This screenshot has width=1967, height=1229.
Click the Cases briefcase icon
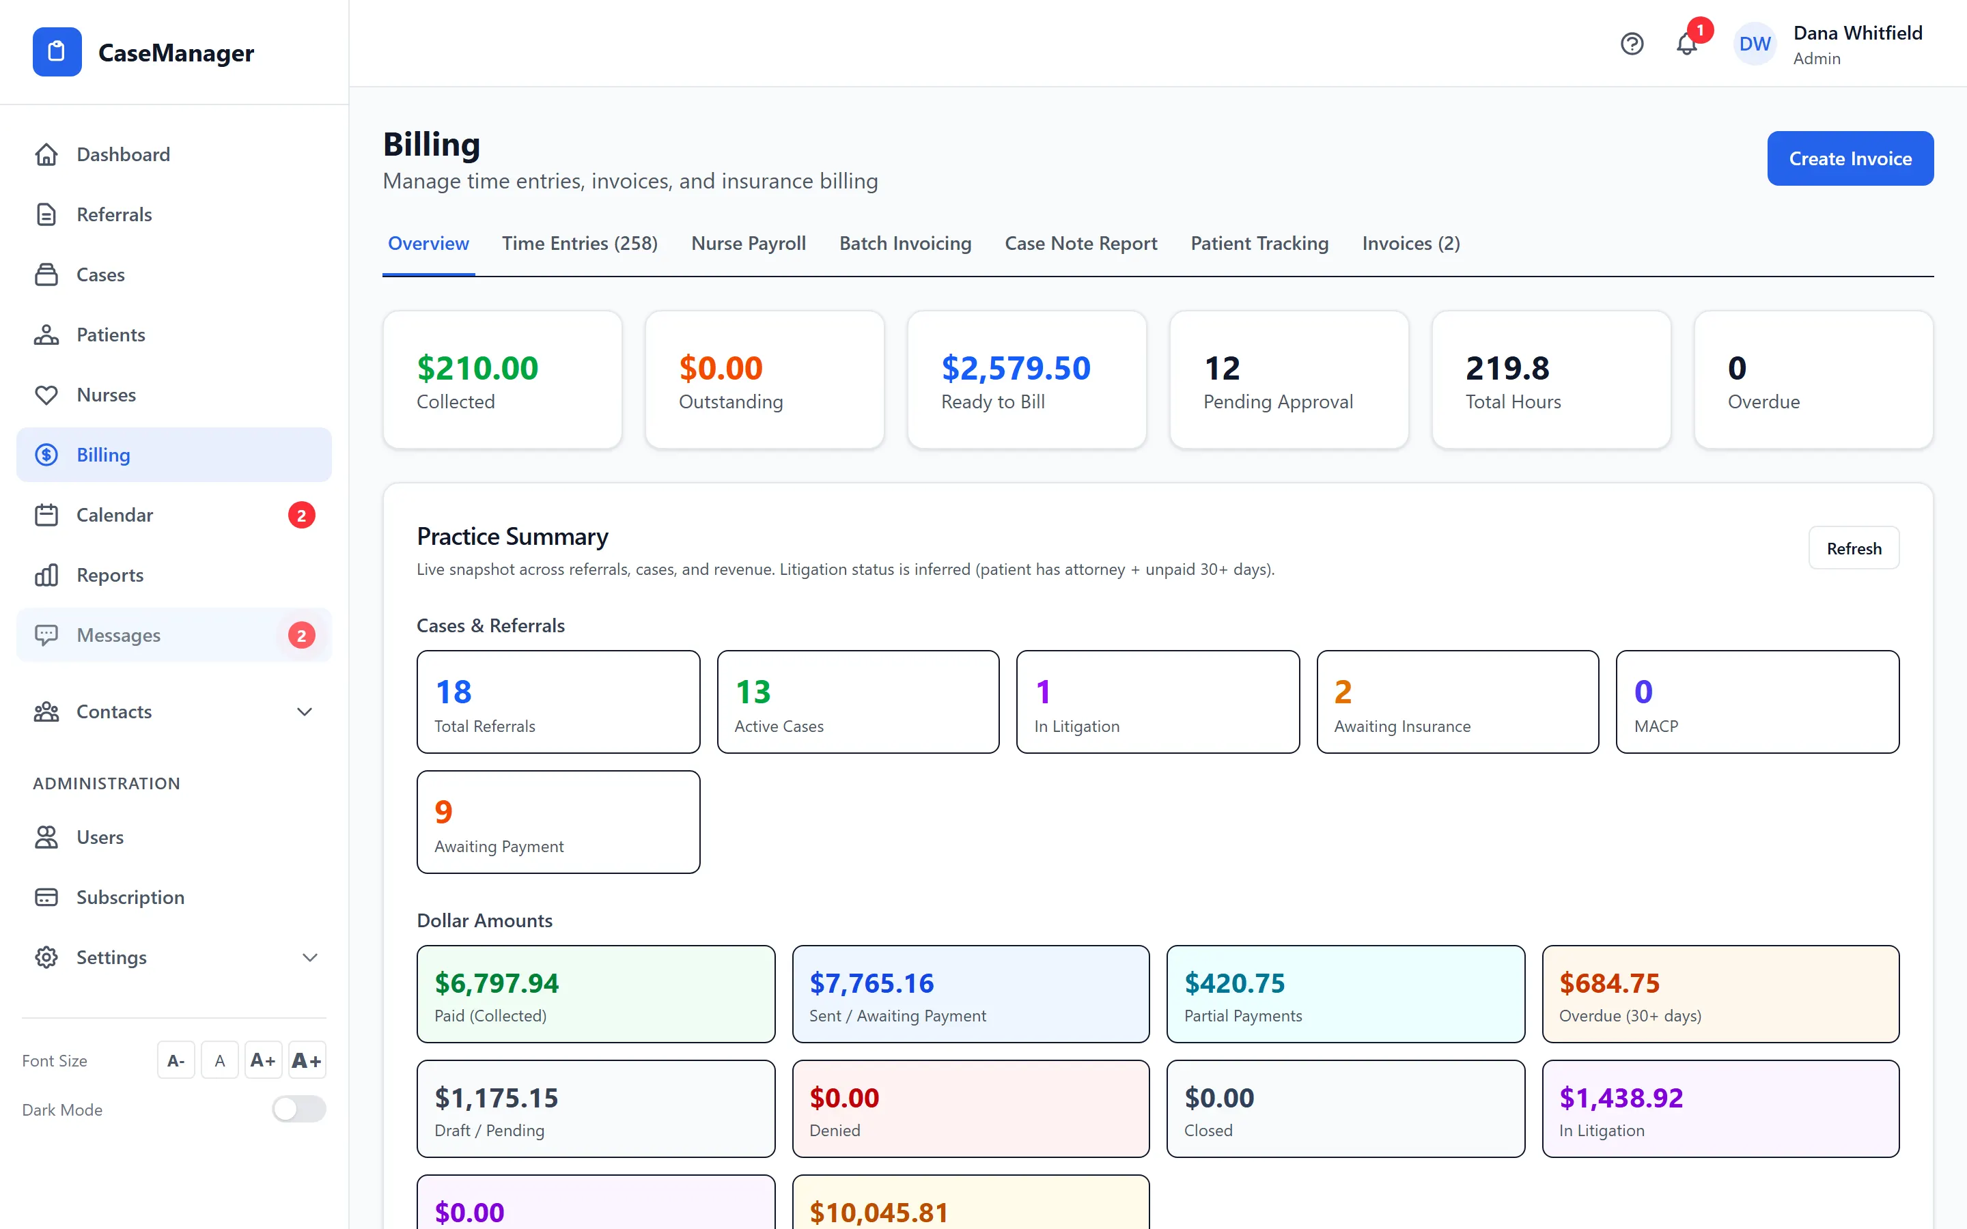point(46,274)
